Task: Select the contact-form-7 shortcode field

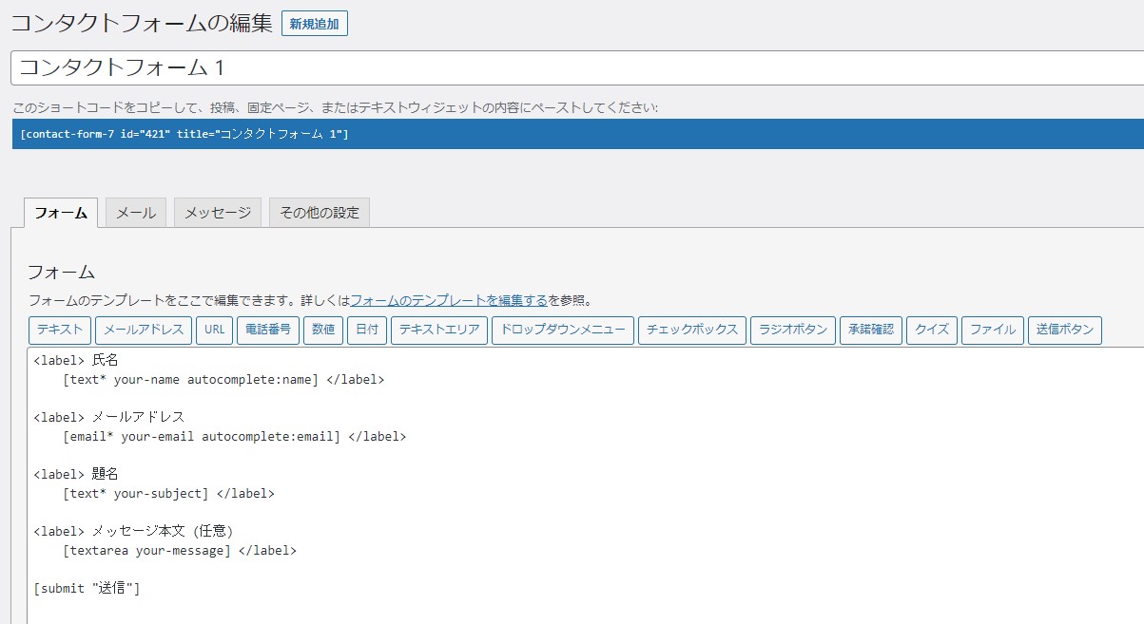Action: (577, 134)
